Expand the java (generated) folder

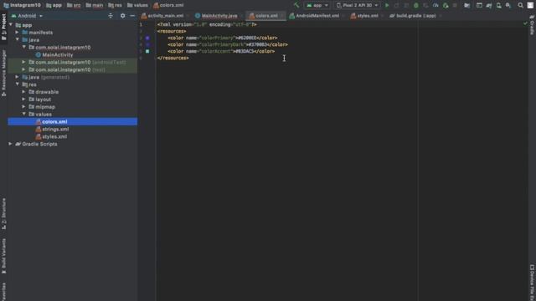pyautogui.click(x=17, y=77)
